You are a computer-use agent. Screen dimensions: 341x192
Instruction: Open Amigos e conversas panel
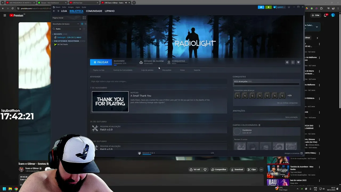294,153
